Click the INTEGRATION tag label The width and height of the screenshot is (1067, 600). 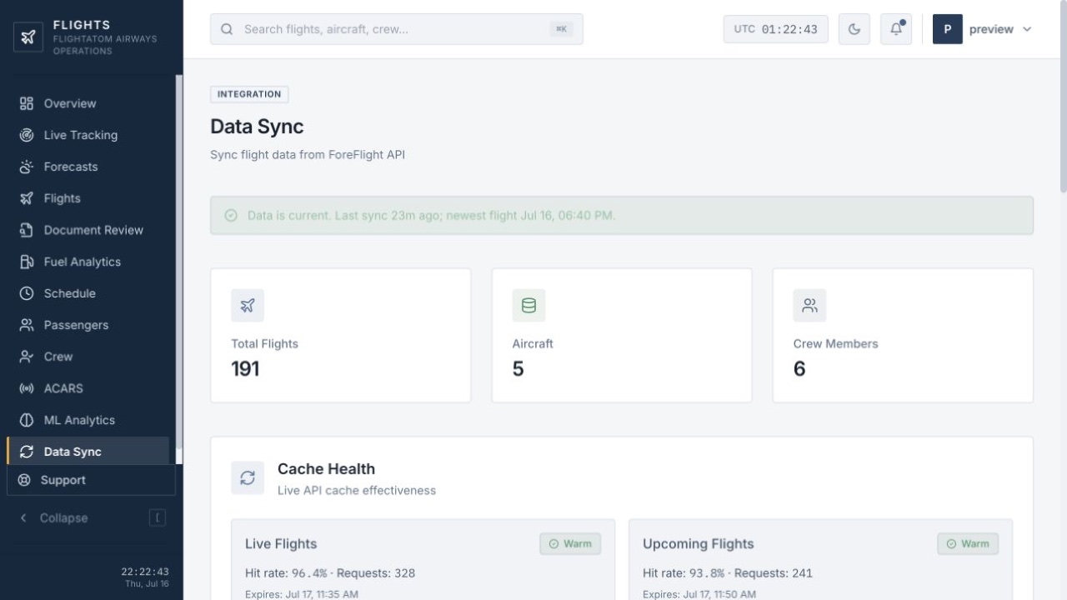click(249, 94)
